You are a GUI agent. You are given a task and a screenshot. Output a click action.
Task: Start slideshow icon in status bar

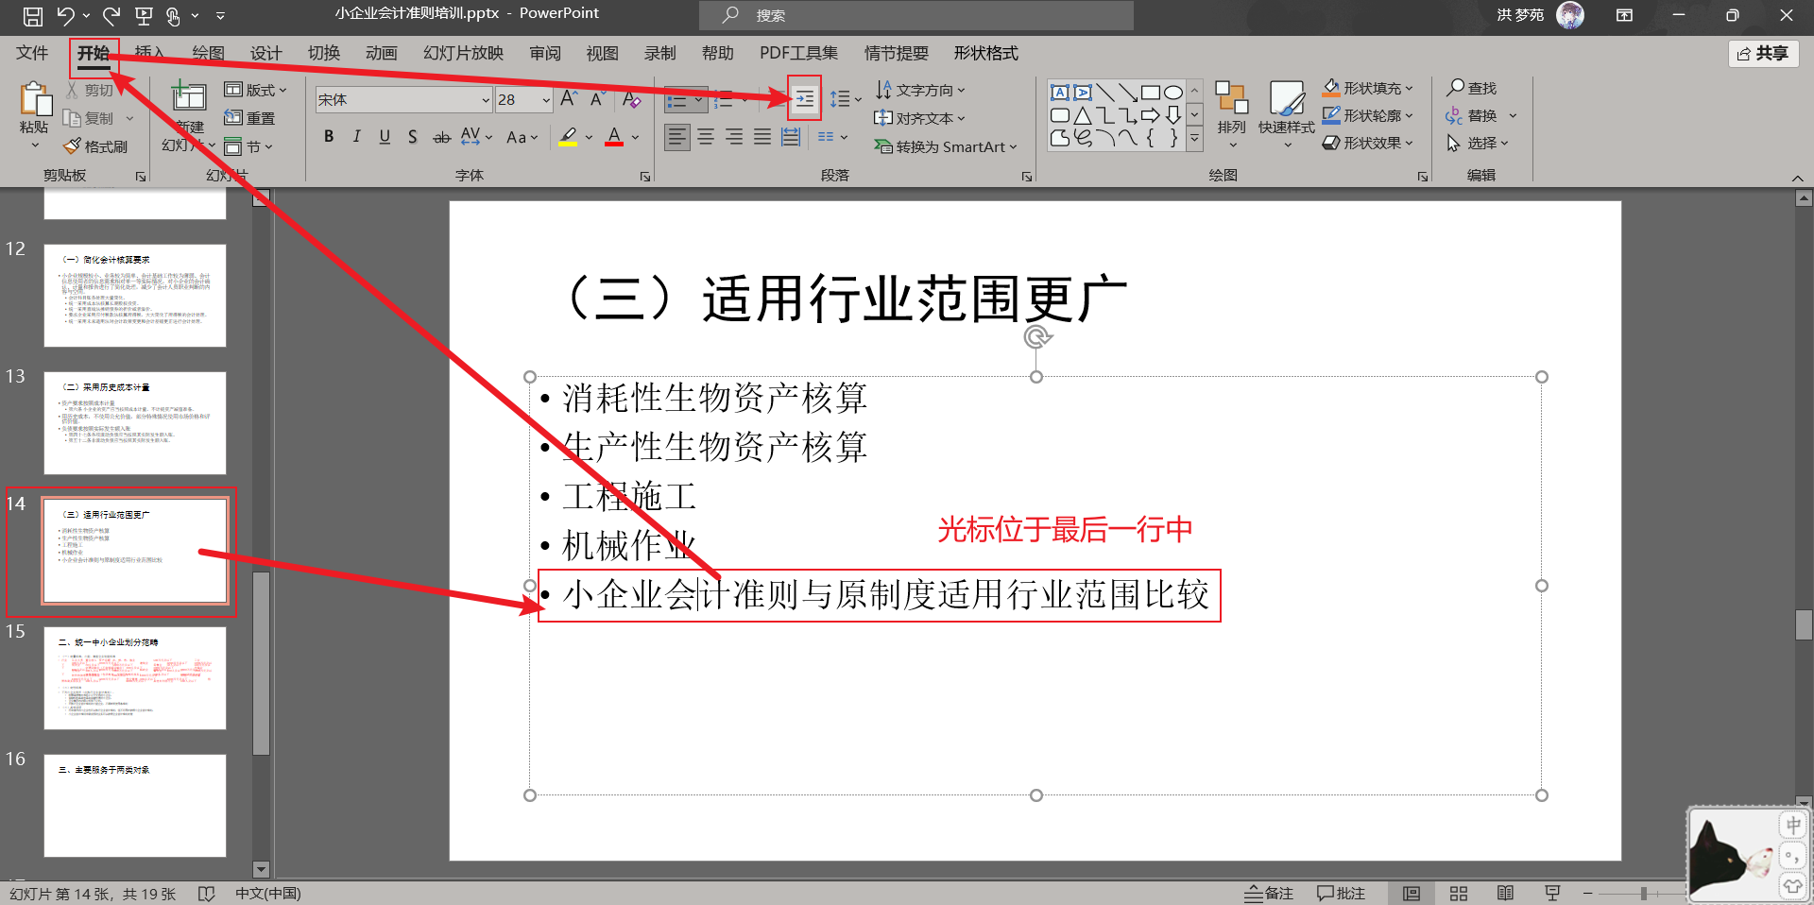click(1552, 894)
